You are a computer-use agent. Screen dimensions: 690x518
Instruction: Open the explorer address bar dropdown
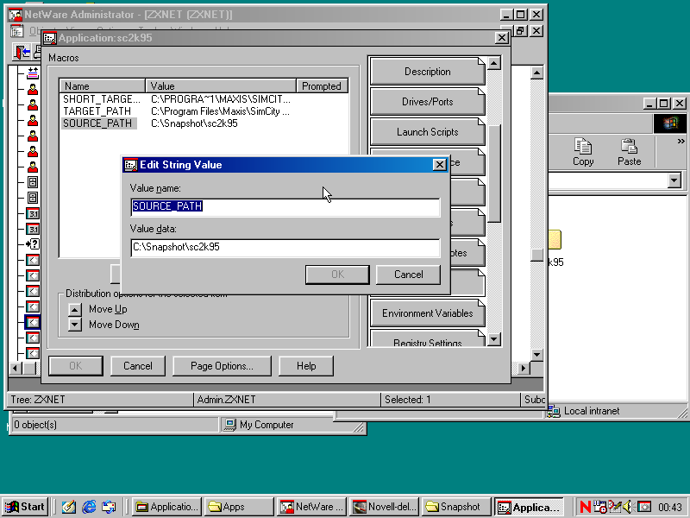[674, 180]
